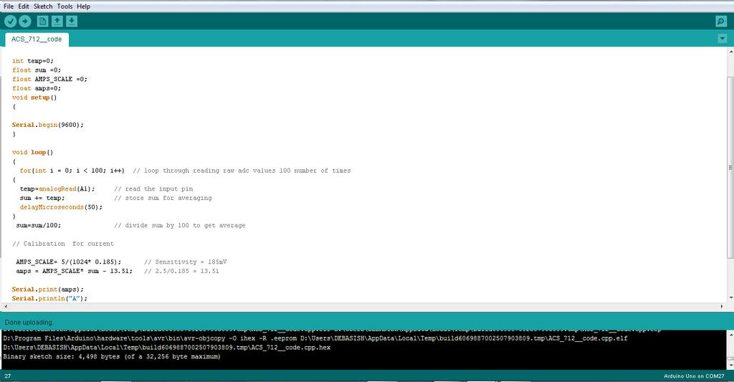Click 'int temp=0;' declaration line

[33, 61]
